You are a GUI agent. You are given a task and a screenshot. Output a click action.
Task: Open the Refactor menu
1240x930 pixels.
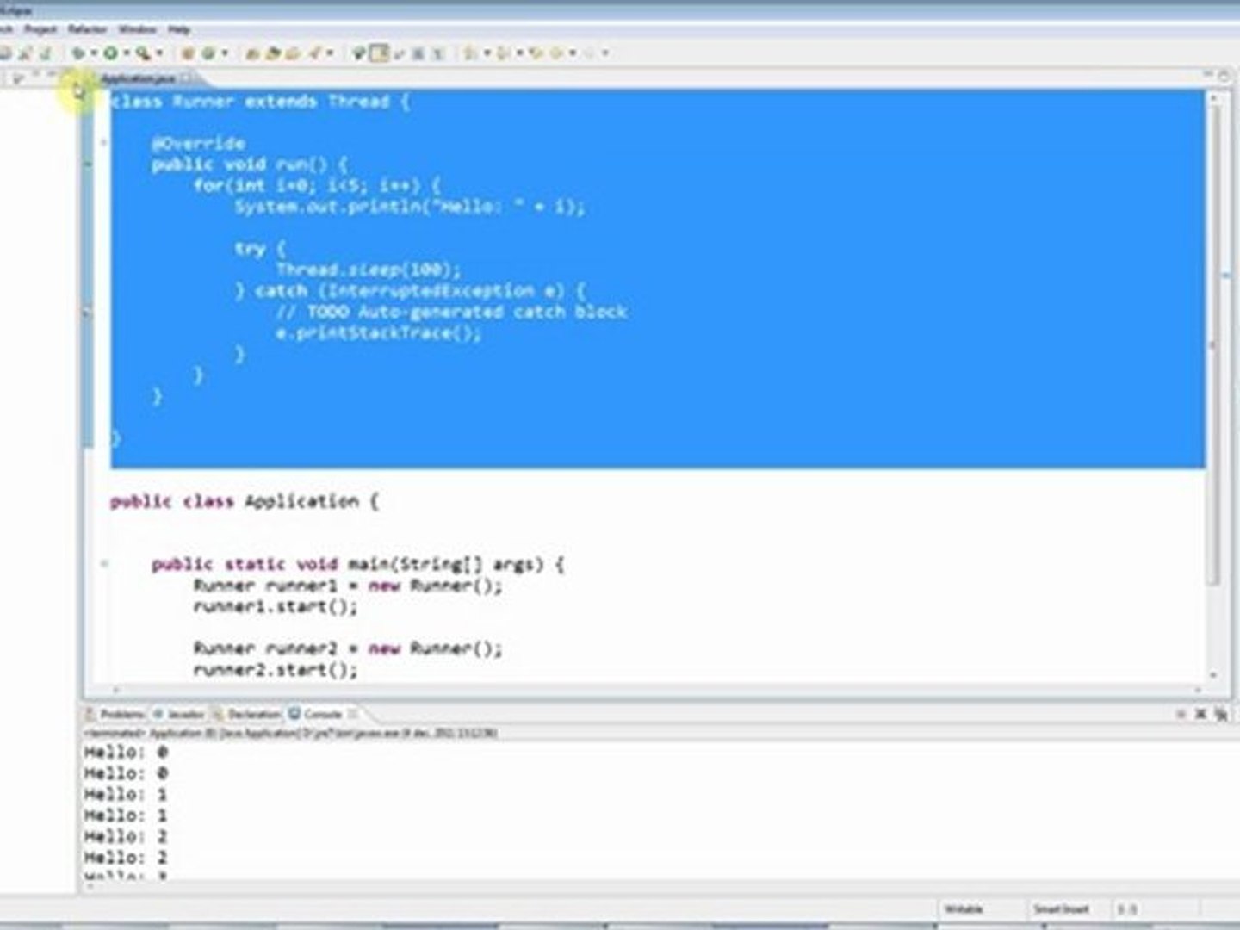[88, 29]
